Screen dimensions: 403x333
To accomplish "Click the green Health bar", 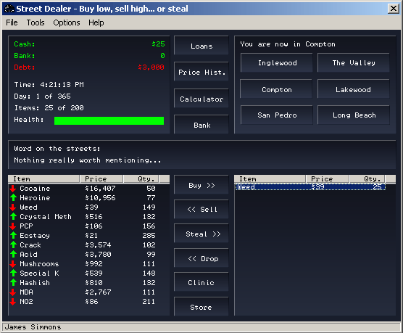I will point(109,120).
